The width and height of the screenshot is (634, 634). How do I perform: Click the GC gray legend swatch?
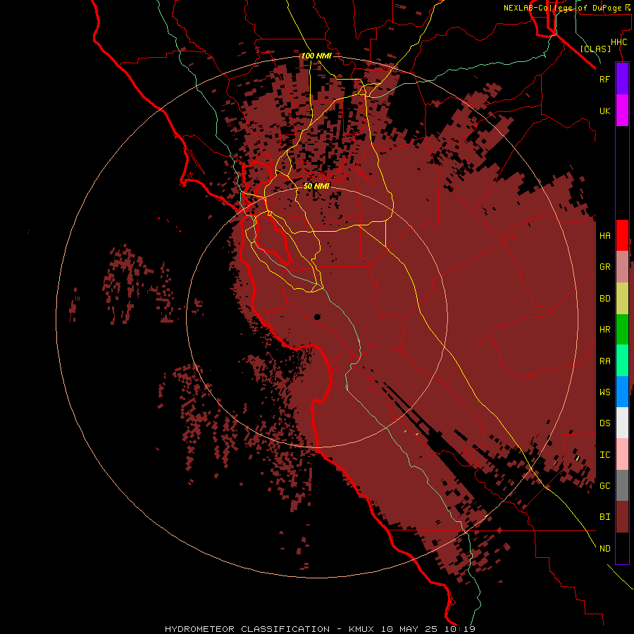[622, 485]
